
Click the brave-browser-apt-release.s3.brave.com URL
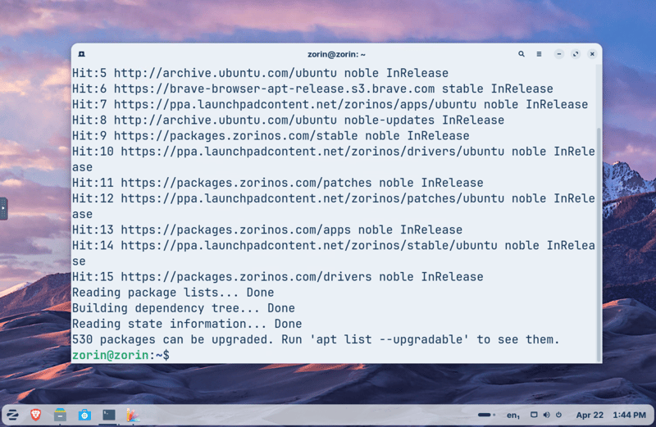[274, 89]
